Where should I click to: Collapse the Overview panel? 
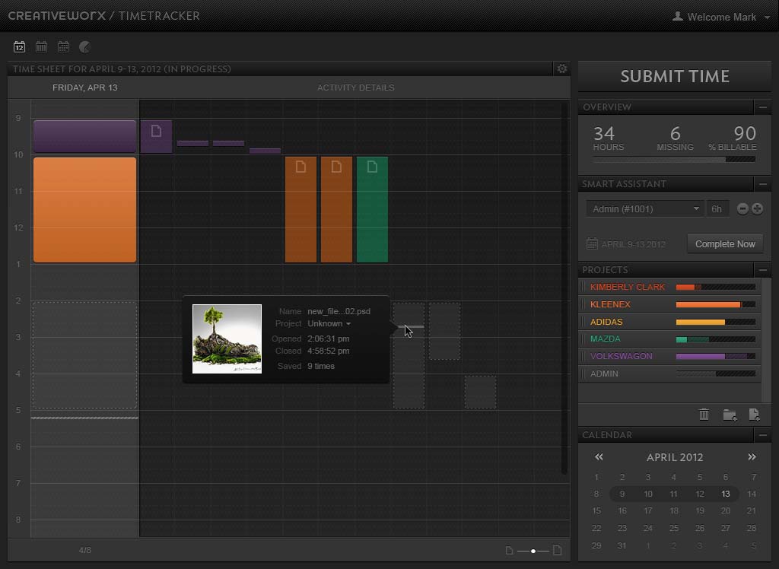coord(763,107)
